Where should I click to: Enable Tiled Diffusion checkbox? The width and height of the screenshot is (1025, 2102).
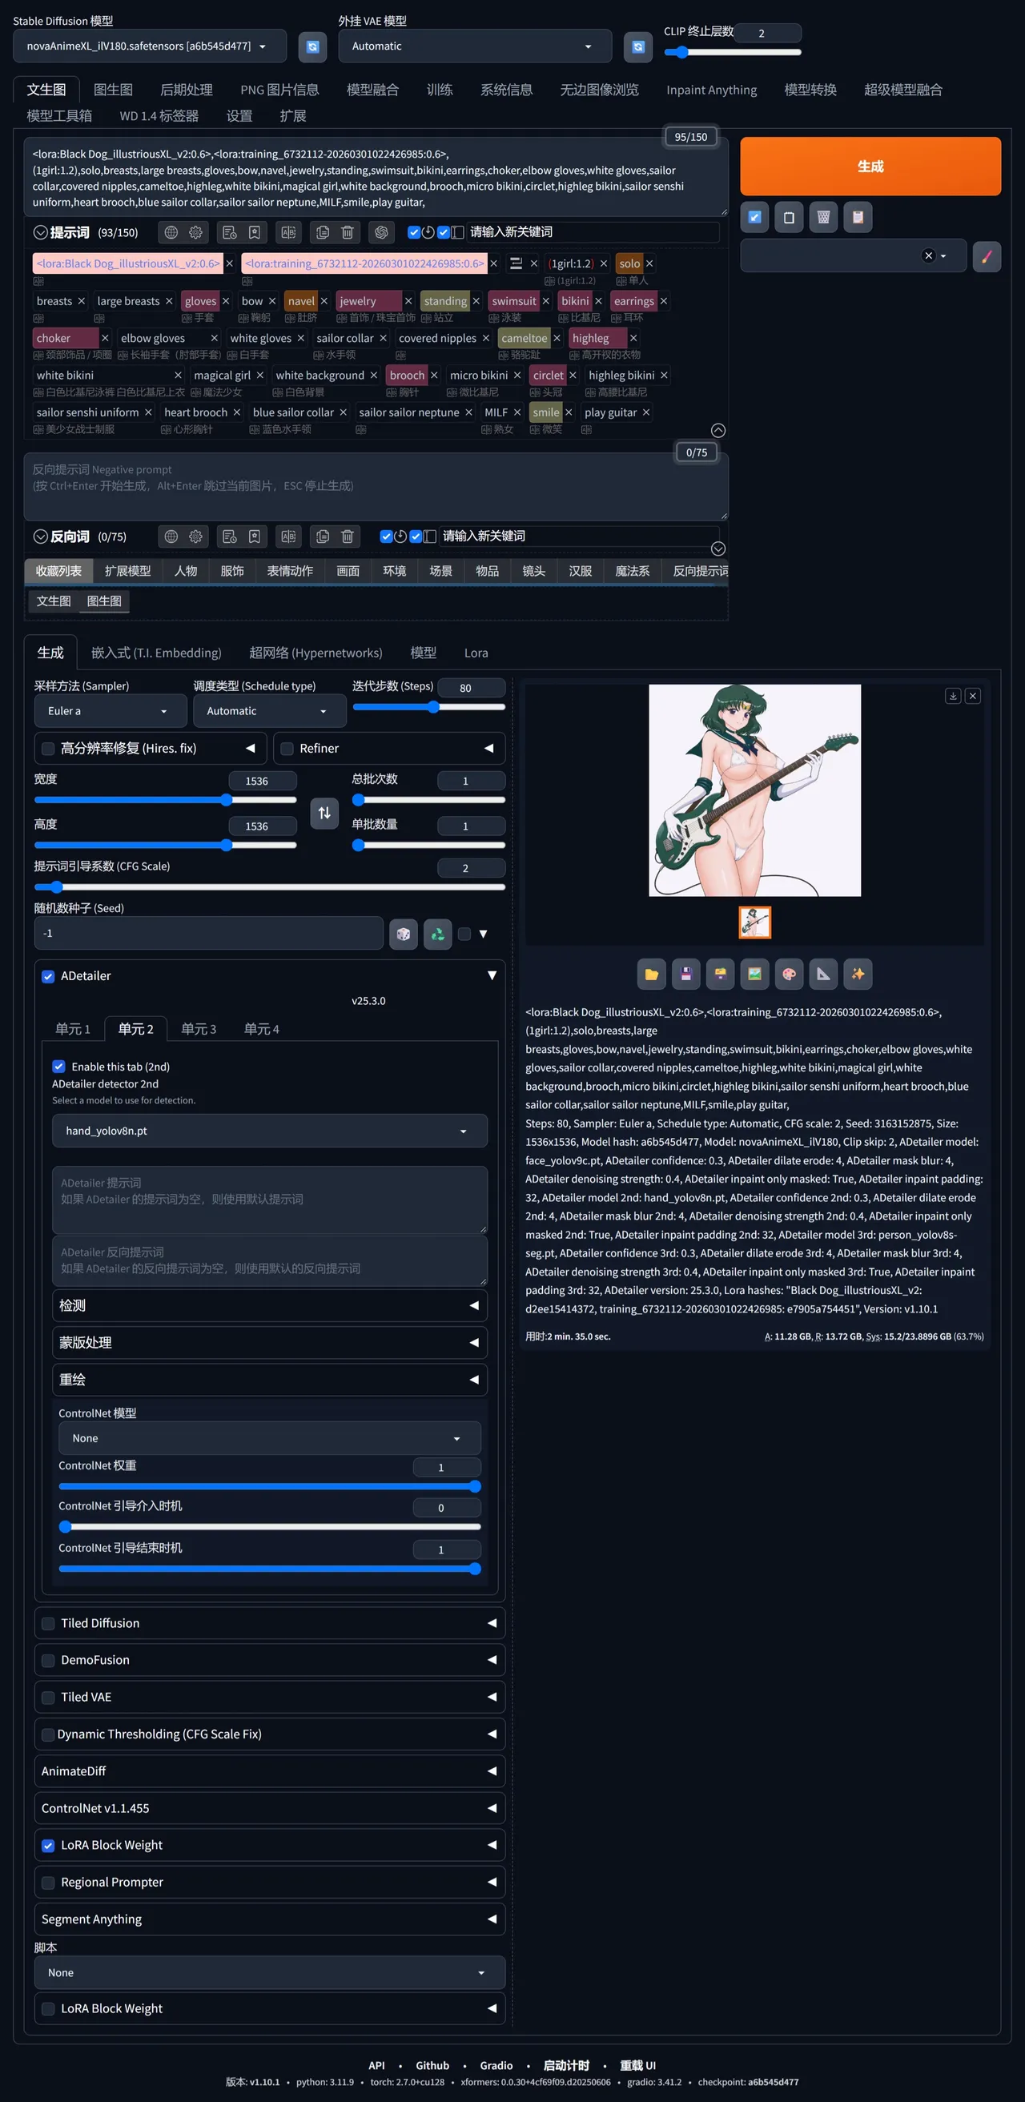[48, 1624]
